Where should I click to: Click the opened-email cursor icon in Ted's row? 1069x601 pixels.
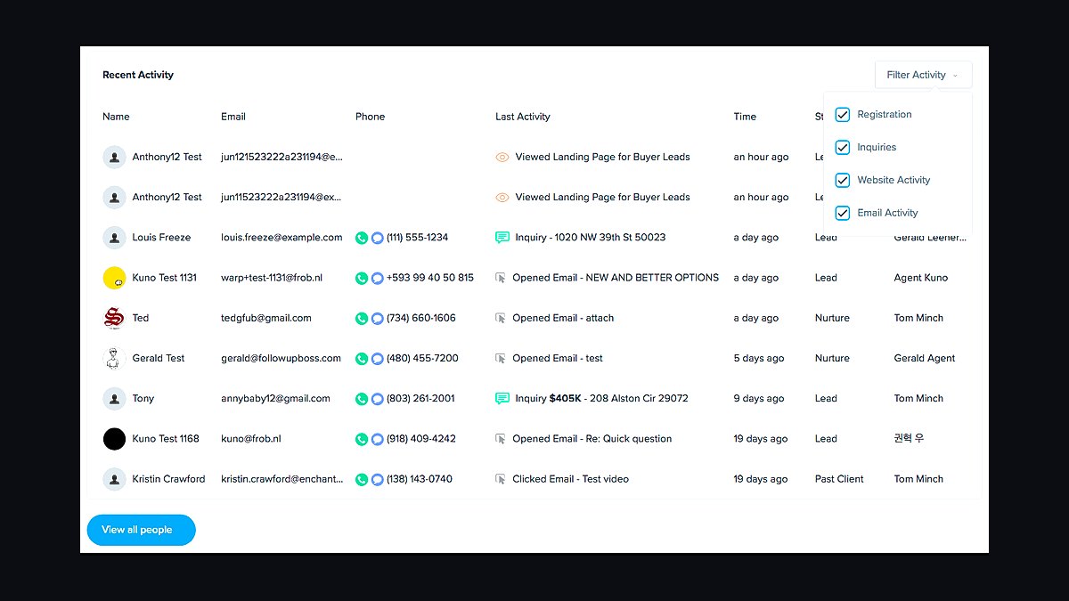501,318
